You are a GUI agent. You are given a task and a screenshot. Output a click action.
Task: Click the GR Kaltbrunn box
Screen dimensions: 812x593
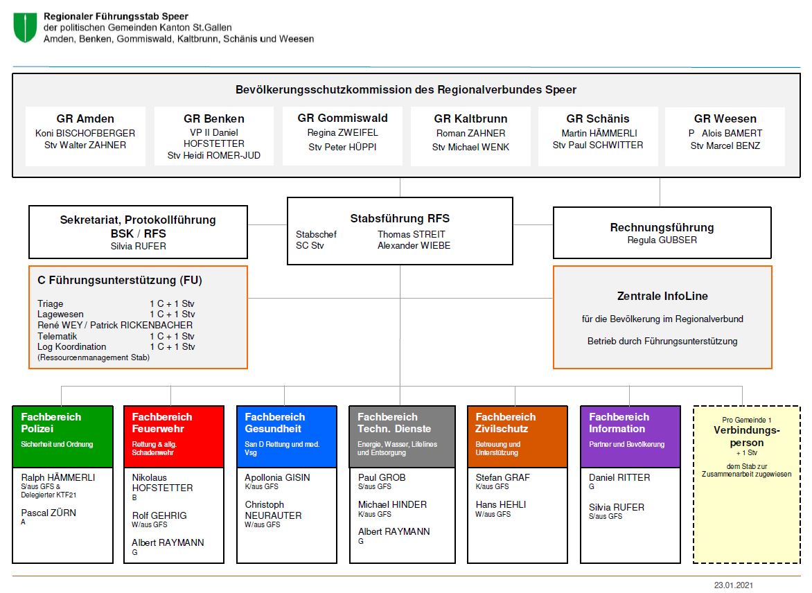(x=470, y=136)
